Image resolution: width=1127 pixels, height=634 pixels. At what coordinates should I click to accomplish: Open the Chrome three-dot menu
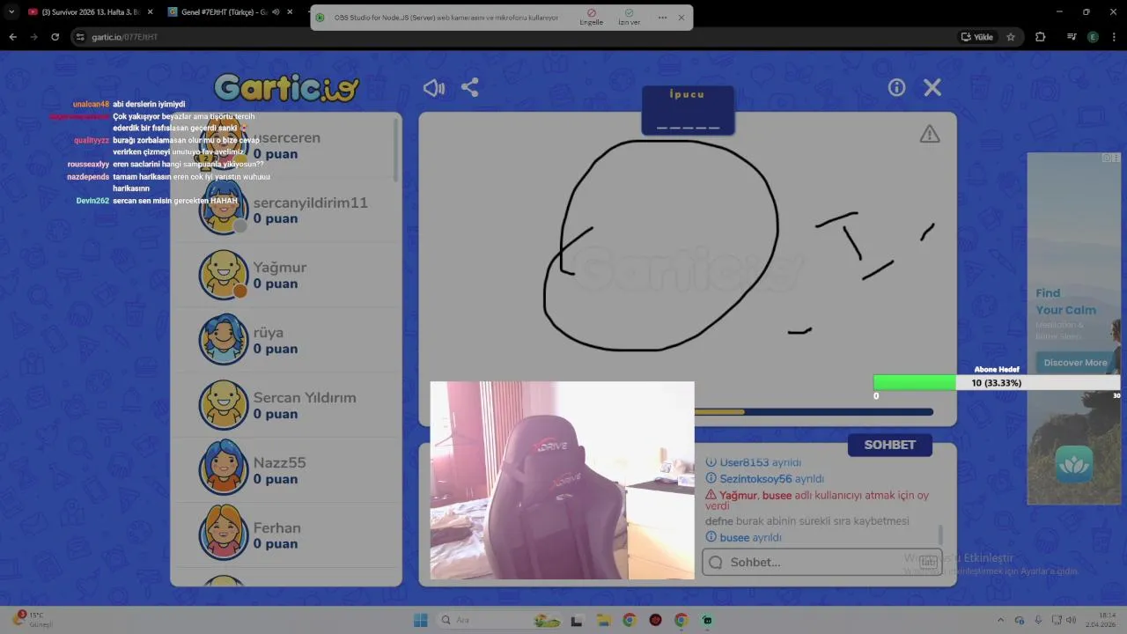[1115, 37]
